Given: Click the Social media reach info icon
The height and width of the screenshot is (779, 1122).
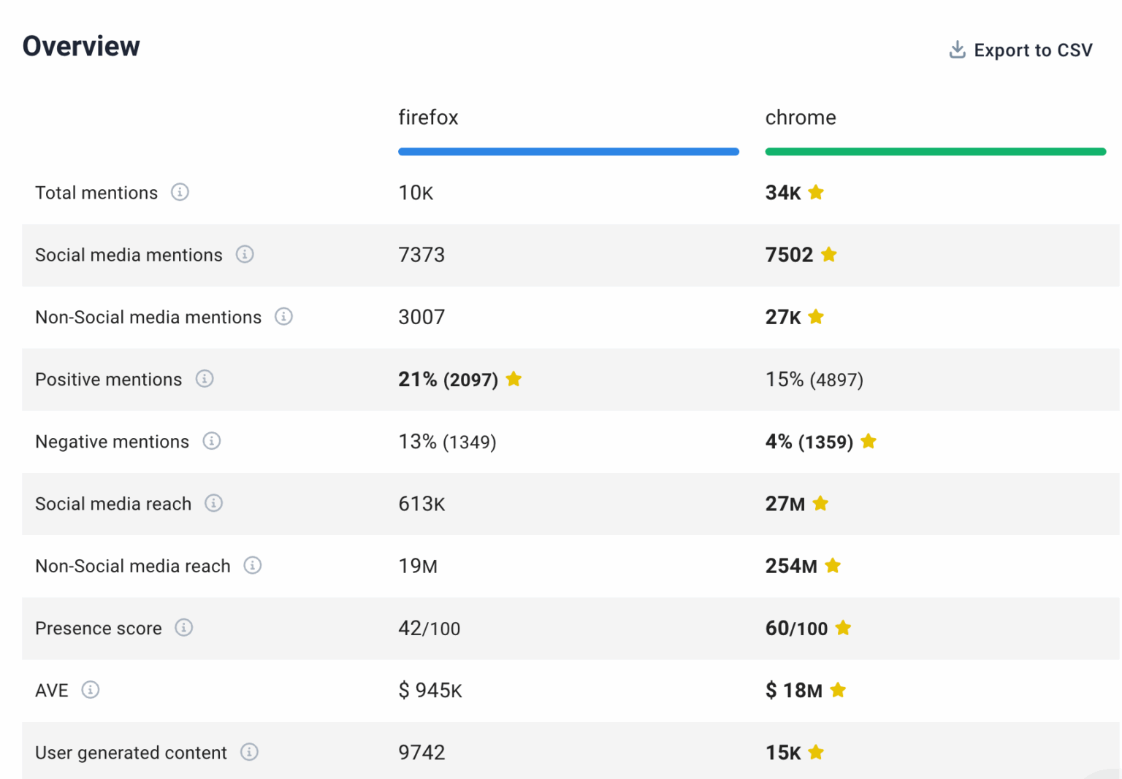Looking at the screenshot, I should (x=214, y=503).
